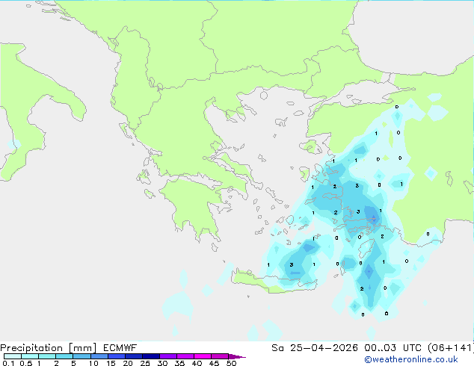Screen dimensions: 474x366
Task: Pick the 10–15 mm blue legend swatch
Action: click(x=99, y=356)
